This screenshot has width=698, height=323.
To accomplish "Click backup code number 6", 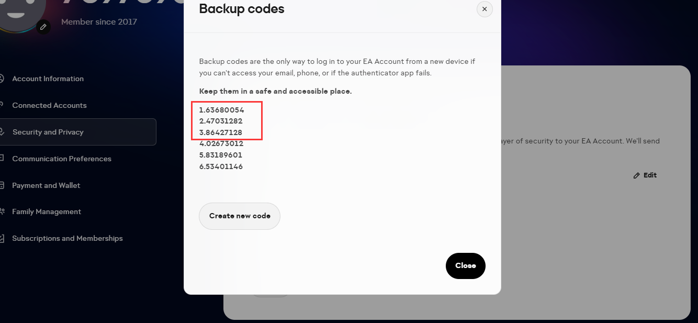I will click(220, 166).
